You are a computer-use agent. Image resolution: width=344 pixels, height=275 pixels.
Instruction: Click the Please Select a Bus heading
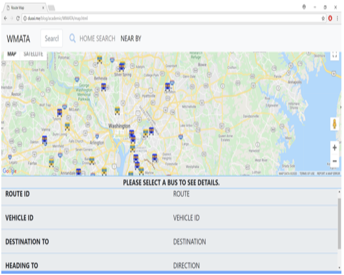(171, 183)
